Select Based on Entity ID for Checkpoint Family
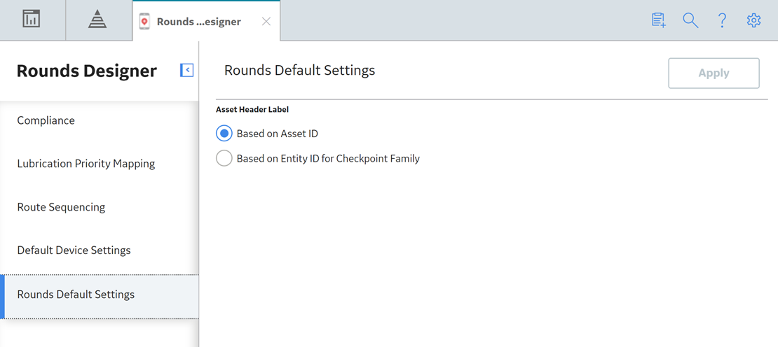 [x=224, y=158]
